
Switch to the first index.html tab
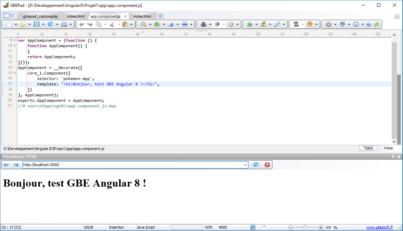point(75,16)
